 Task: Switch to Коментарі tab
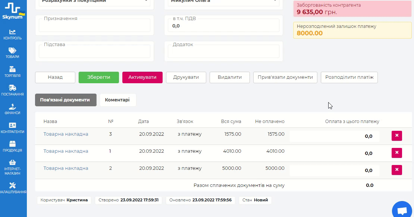tap(117, 100)
